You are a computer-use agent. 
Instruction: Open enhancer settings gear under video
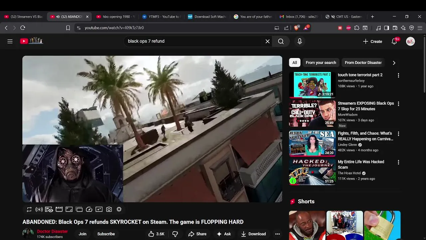coord(119,209)
